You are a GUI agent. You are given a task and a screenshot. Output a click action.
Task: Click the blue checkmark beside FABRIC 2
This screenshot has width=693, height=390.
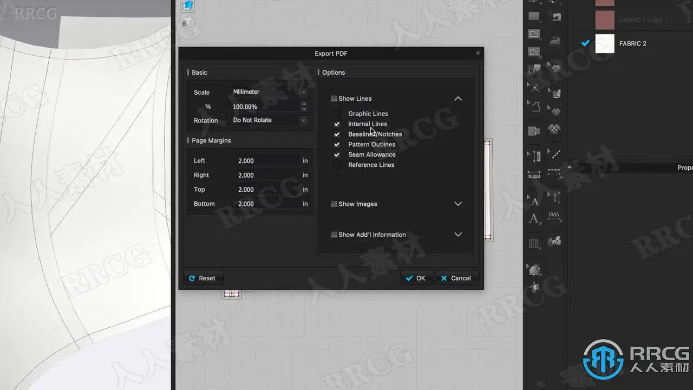(x=585, y=43)
